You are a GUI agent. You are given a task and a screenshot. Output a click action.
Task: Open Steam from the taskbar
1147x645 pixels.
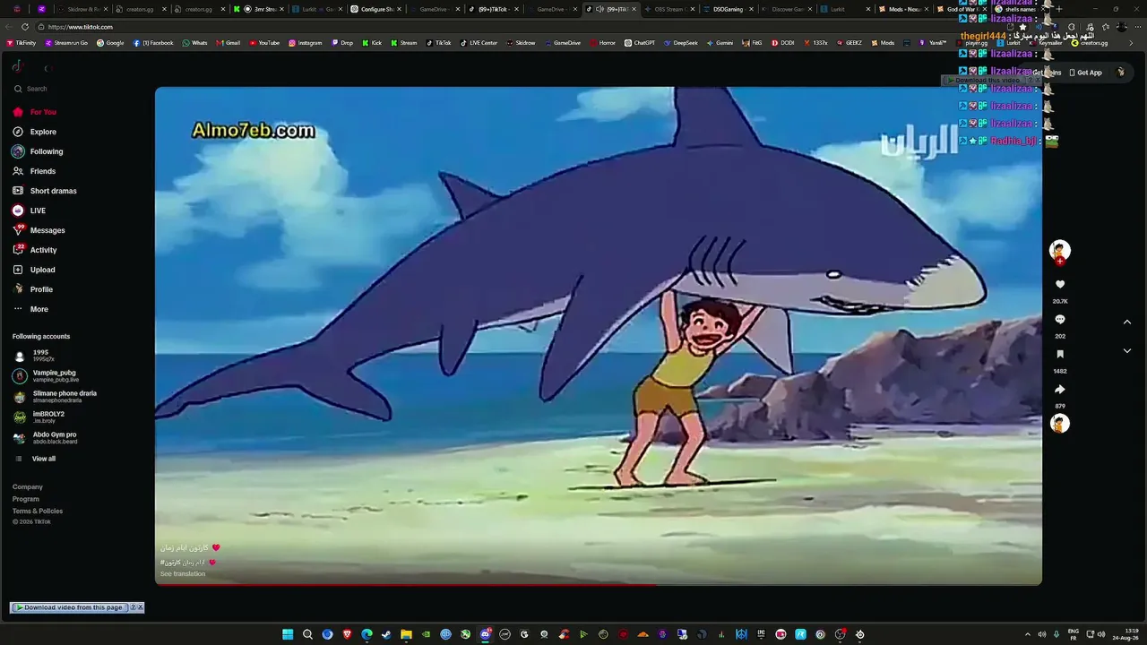click(x=386, y=634)
